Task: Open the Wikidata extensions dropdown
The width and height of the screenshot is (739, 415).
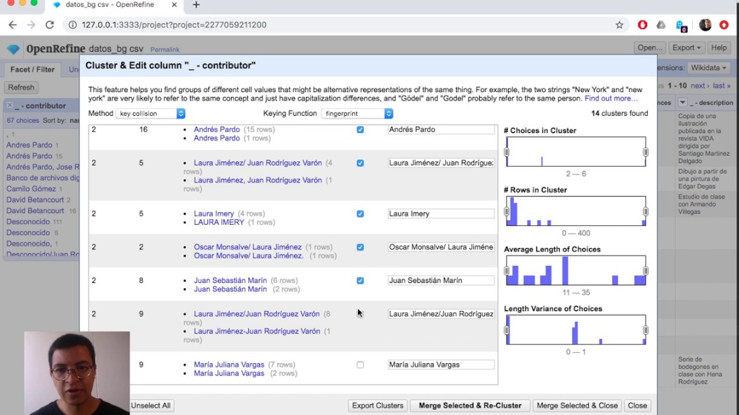Action: 708,67
